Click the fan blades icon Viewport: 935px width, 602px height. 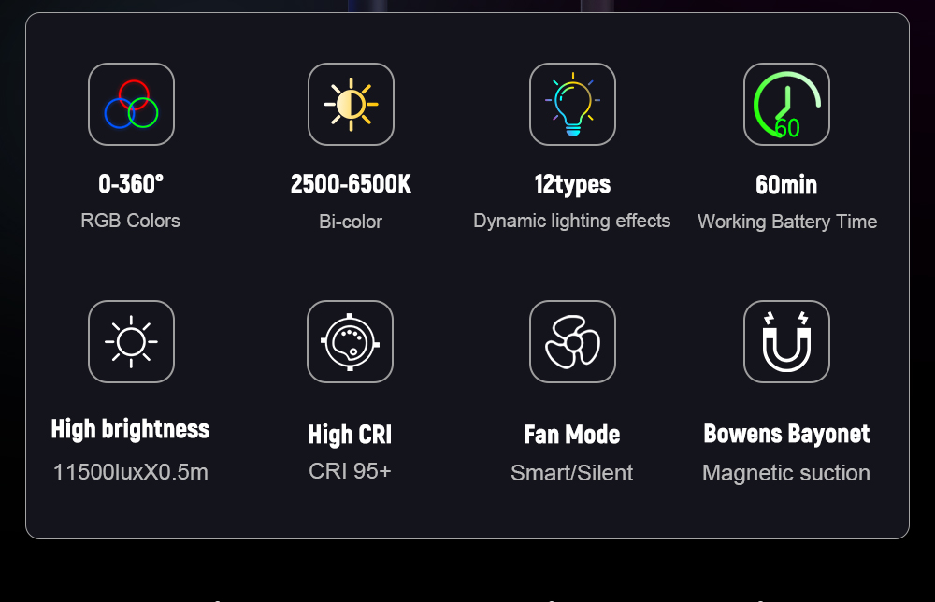coord(572,342)
